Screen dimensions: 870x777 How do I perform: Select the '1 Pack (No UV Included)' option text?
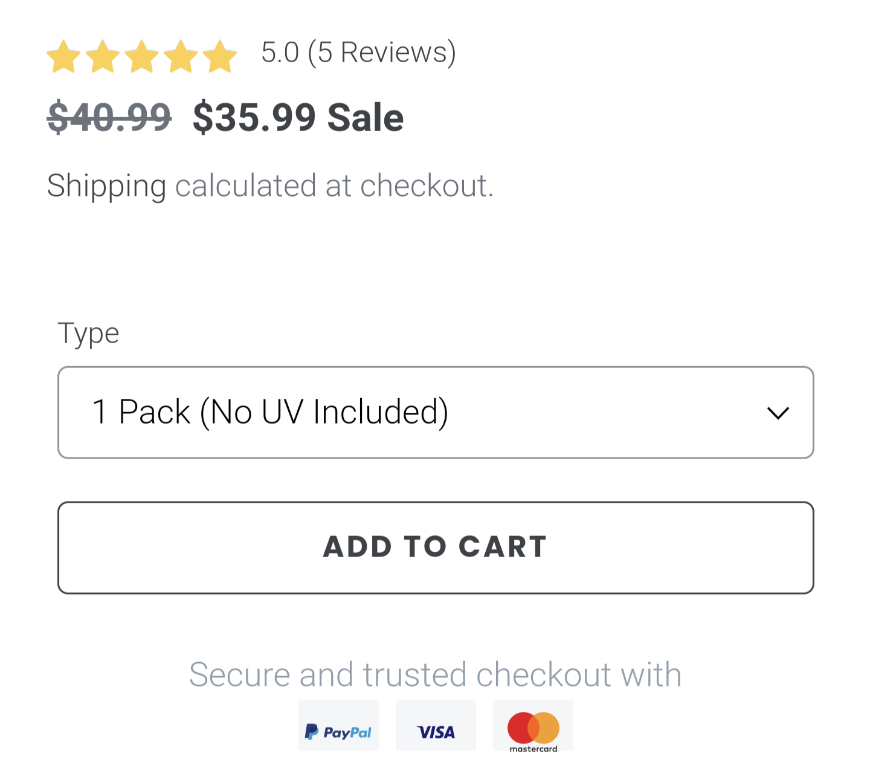click(270, 413)
